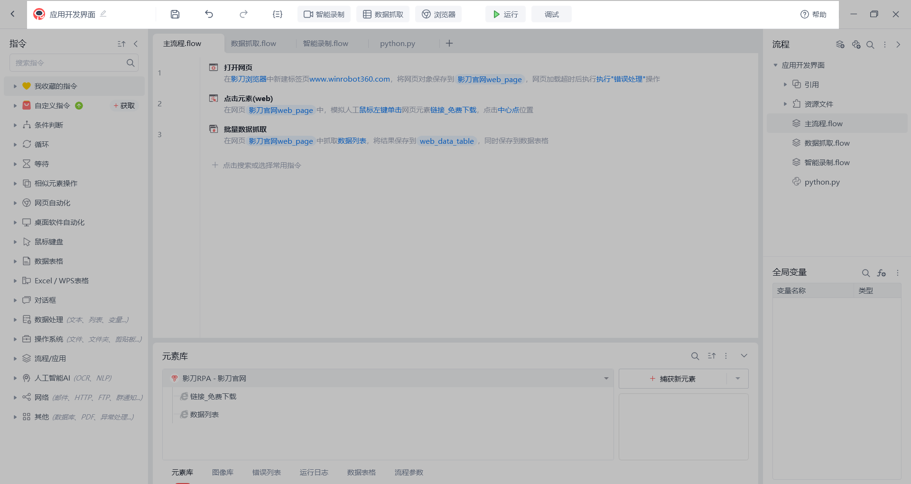
Task: Select python.py in the 流程 tree
Action: 822,182
